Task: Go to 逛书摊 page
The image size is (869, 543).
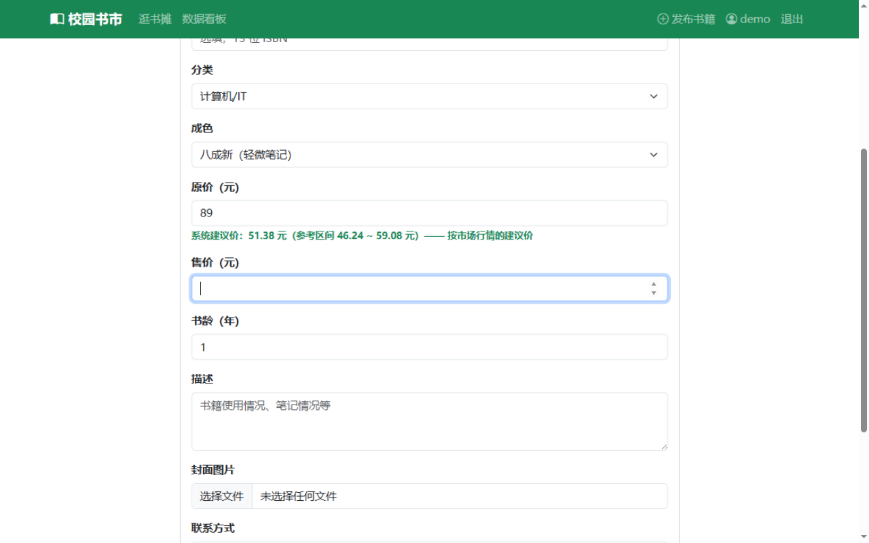Action: coord(155,19)
